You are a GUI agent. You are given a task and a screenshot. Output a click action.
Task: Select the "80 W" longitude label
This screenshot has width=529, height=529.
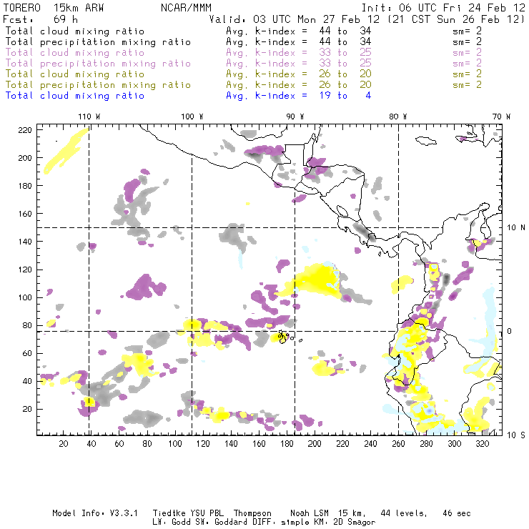398,117
